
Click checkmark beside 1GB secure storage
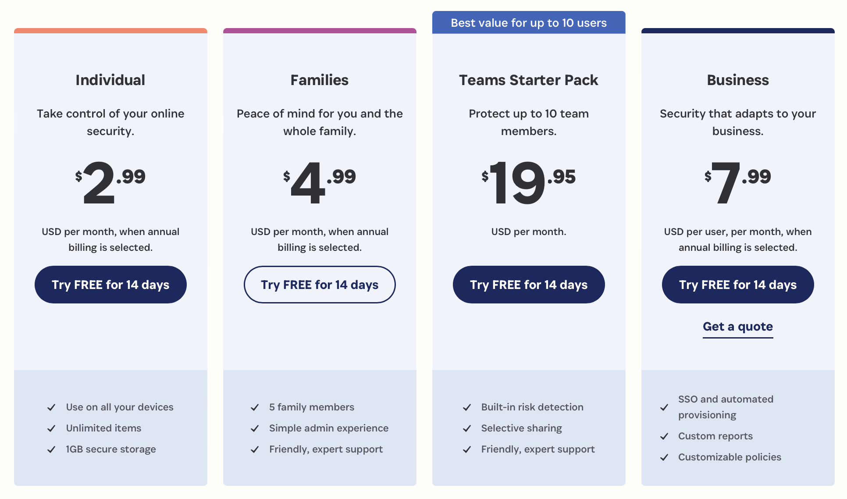(x=51, y=449)
